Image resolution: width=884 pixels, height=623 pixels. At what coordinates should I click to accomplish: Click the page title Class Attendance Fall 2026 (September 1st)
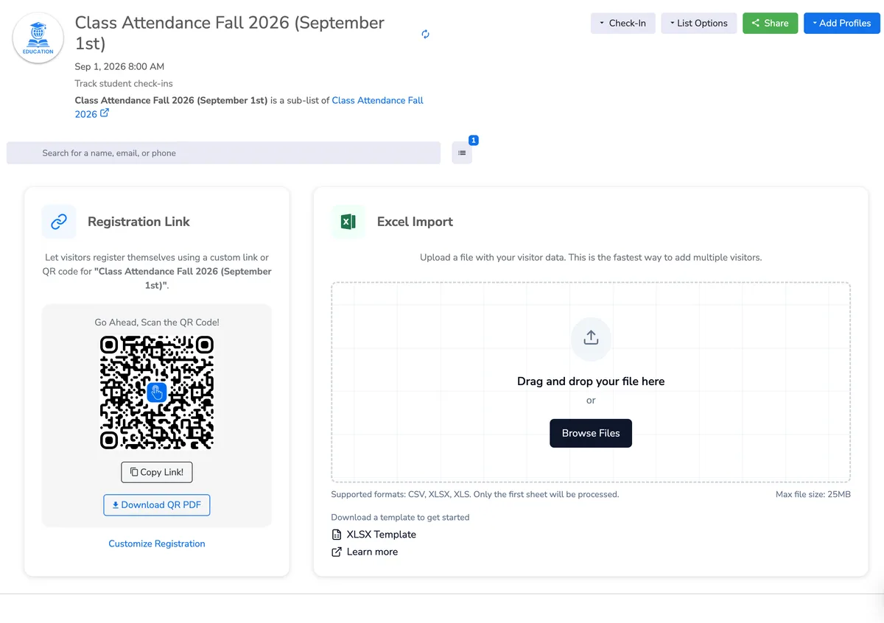pos(230,33)
